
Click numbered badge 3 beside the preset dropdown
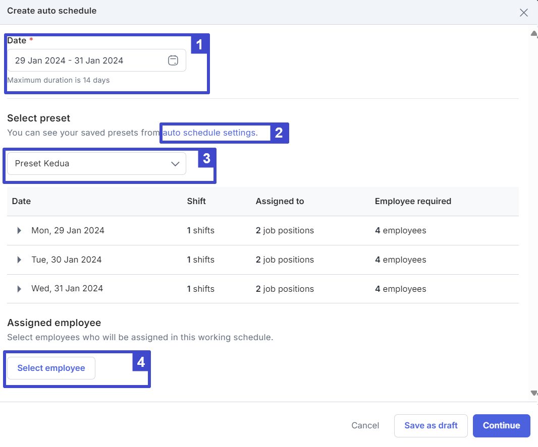pyautogui.click(x=206, y=159)
